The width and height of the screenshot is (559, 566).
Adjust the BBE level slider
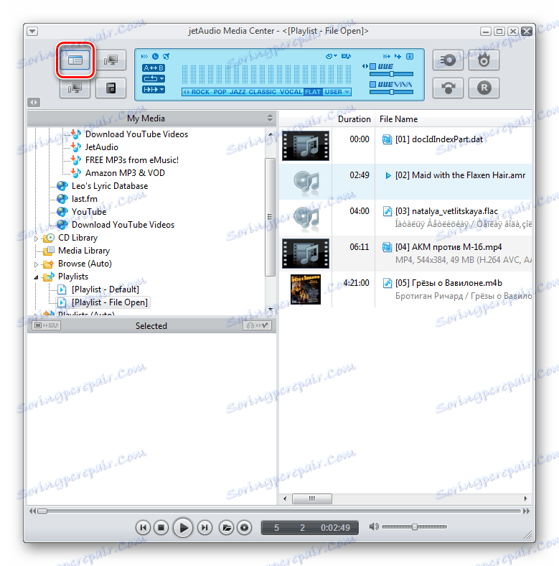pyautogui.click(x=391, y=74)
